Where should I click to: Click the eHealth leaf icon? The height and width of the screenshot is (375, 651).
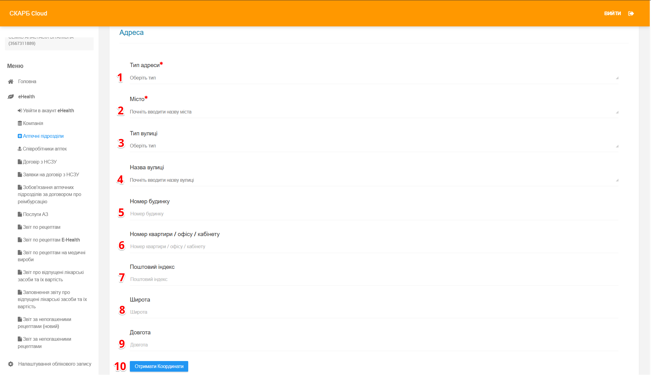(11, 96)
